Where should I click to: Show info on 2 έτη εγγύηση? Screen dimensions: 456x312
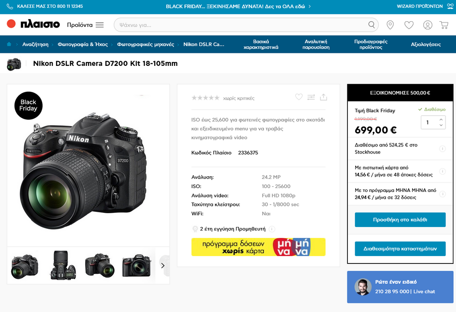[272, 229]
